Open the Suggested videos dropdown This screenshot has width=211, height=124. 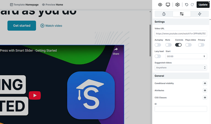pyautogui.click(x=181, y=67)
